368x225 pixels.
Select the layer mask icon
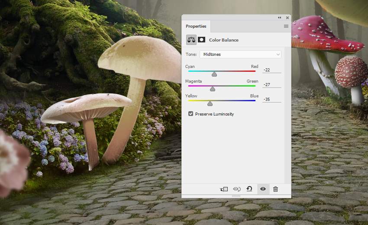pos(202,40)
